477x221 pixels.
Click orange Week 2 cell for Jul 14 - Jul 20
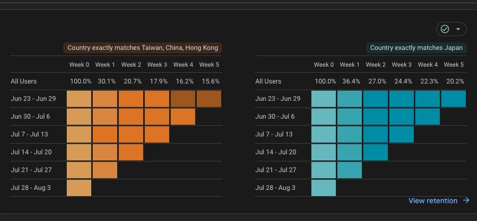click(x=131, y=152)
